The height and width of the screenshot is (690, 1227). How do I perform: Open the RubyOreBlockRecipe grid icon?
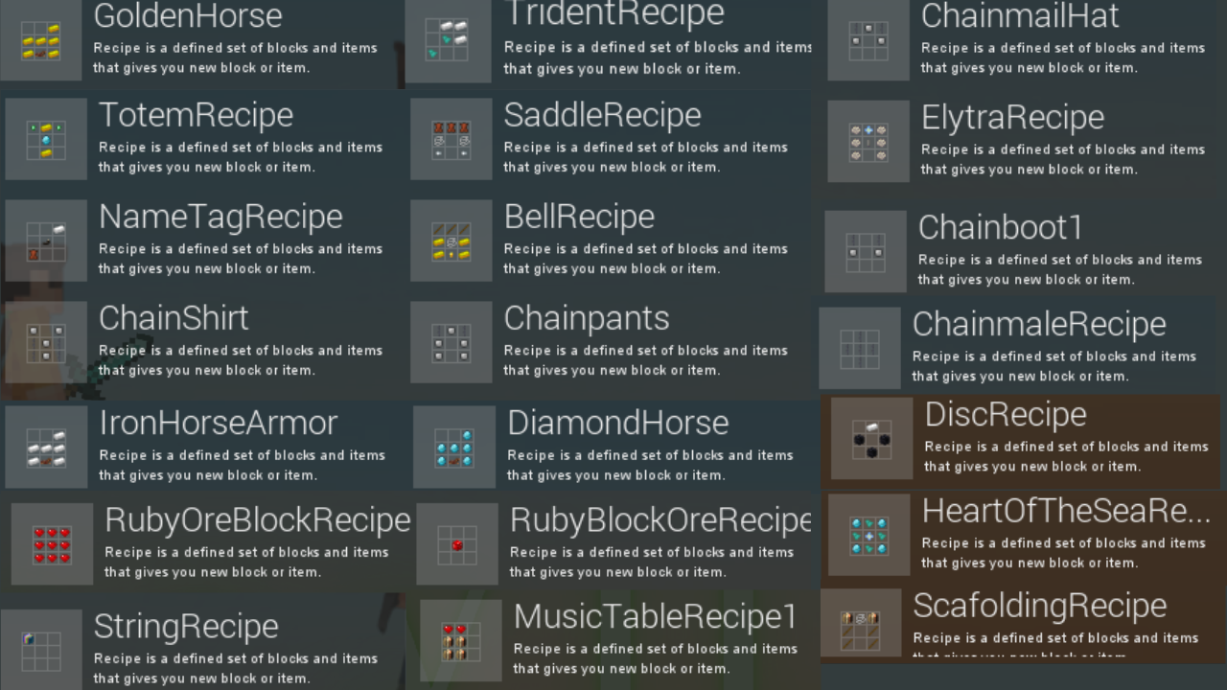tap(52, 543)
